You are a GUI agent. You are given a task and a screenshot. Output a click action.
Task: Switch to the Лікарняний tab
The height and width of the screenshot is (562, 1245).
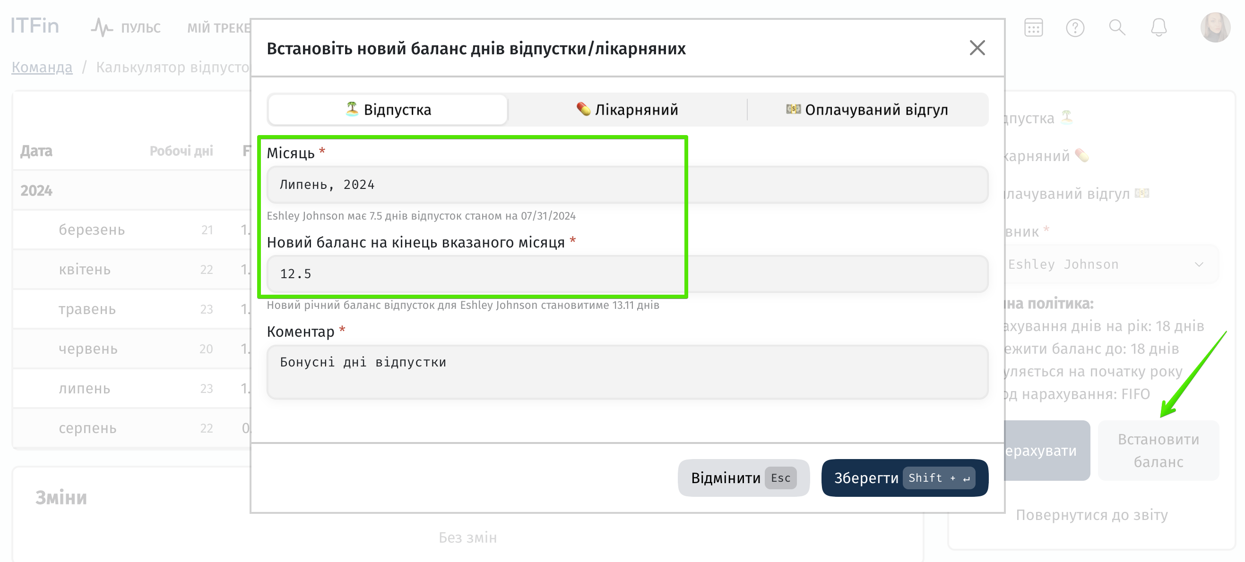click(627, 110)
